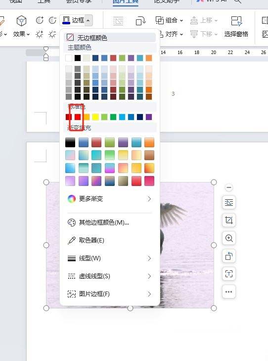This screenshot has height=361, width=268.
Task: Click the decrease contrast icon
Action: click(52, 20)
